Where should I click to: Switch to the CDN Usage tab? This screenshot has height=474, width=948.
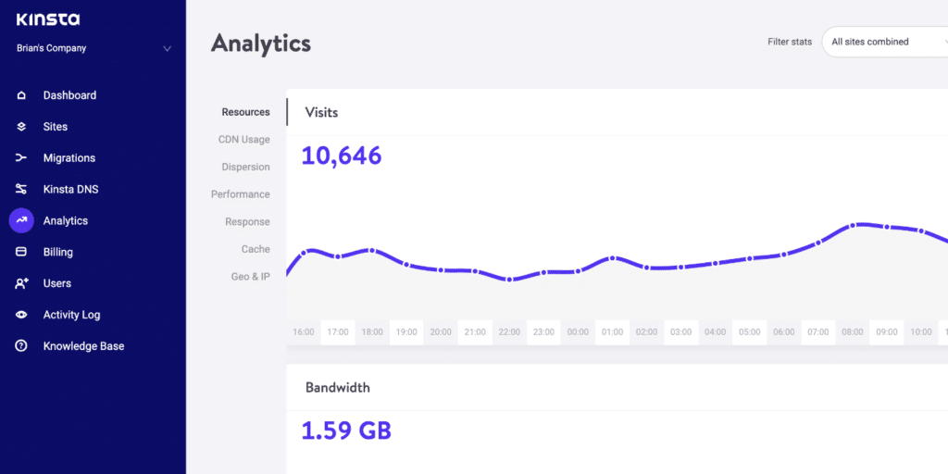pyautogui.click(x=243, y=140)
